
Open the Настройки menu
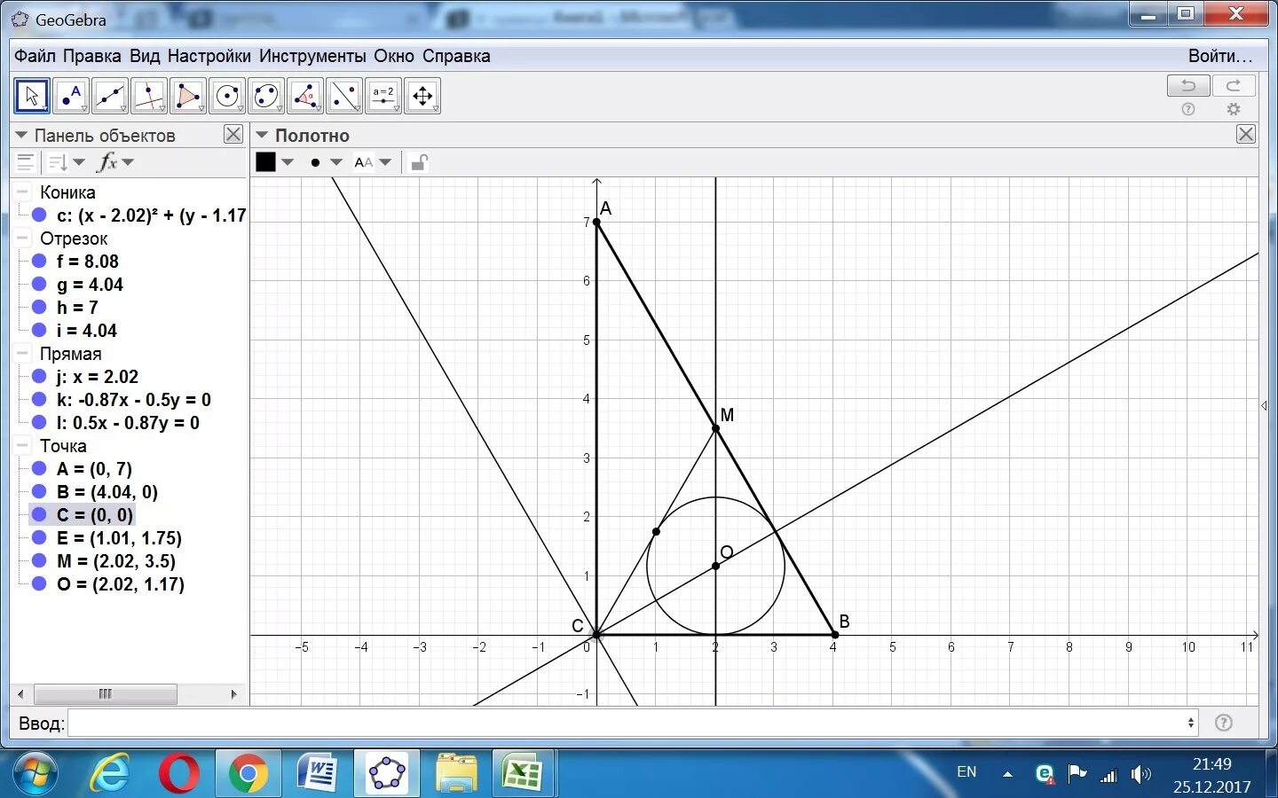pos(209,56)
